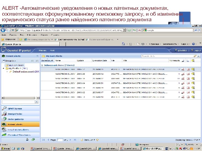Sort by Name column header
This screenshot has width=202, height=151.
tap(65, 60)
